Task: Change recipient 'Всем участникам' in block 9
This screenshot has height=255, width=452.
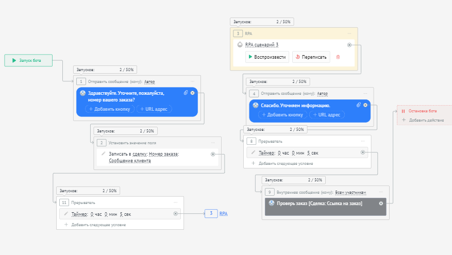Action: coord(350,192)
